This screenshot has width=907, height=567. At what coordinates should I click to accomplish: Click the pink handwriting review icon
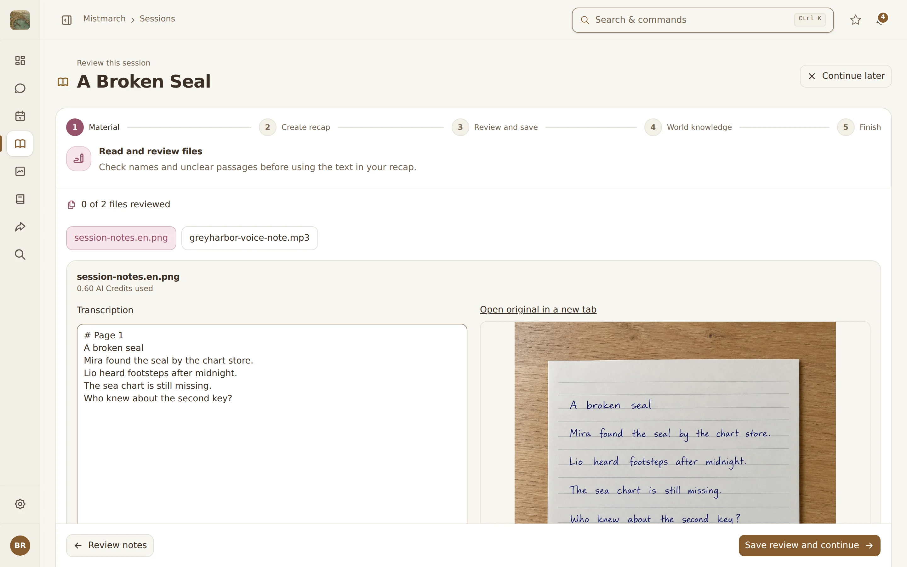pos(79,159)
